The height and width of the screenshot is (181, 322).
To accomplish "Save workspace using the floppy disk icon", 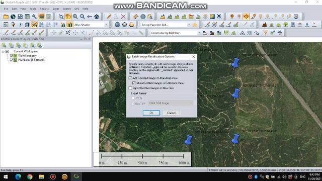I will [x=20, y=17].
